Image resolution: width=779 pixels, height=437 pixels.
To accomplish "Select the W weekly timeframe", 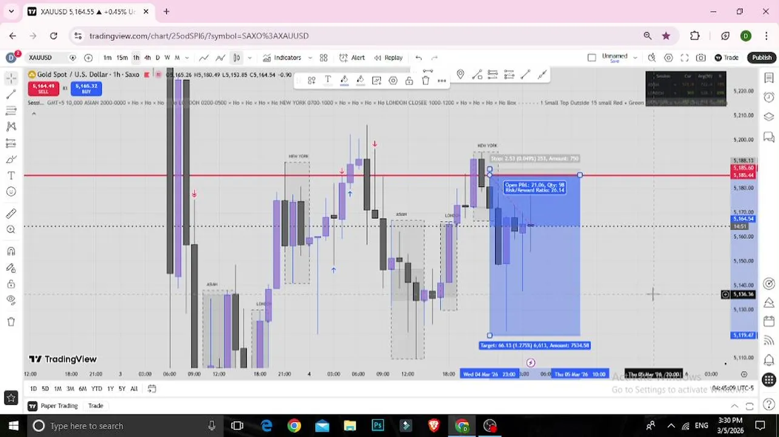I will pos(167,58).
